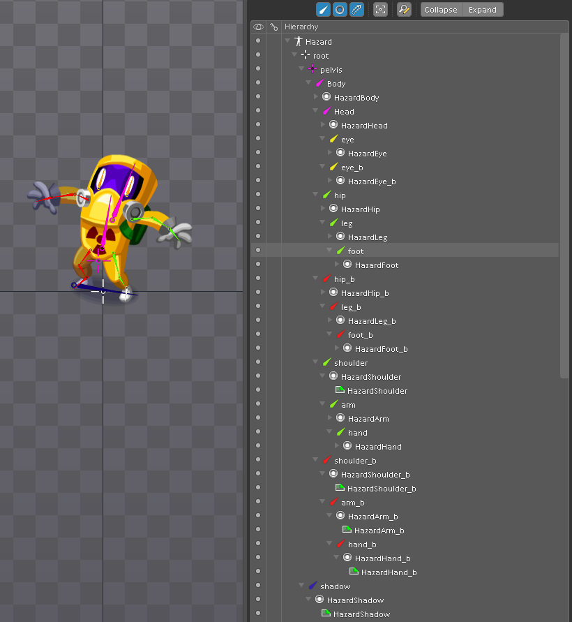
Task: Expand the HazardBody slot node
Action: (315, 96)
